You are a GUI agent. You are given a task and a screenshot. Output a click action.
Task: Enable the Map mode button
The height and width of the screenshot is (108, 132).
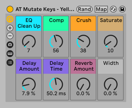(101, 9)
